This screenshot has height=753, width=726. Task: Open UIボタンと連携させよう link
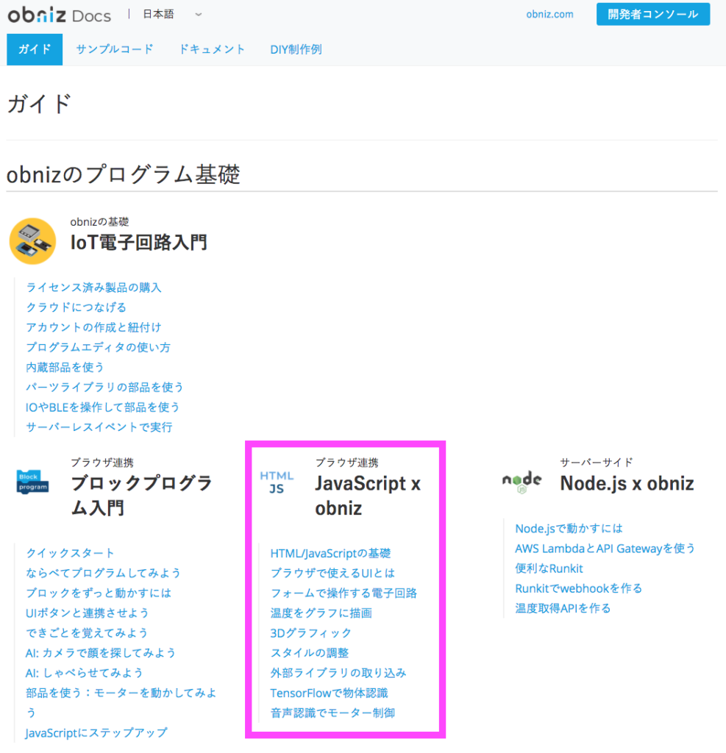87,613
